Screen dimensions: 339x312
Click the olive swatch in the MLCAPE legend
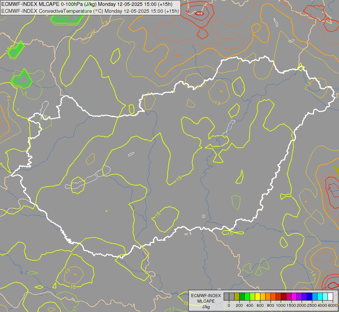pos(237,296)
